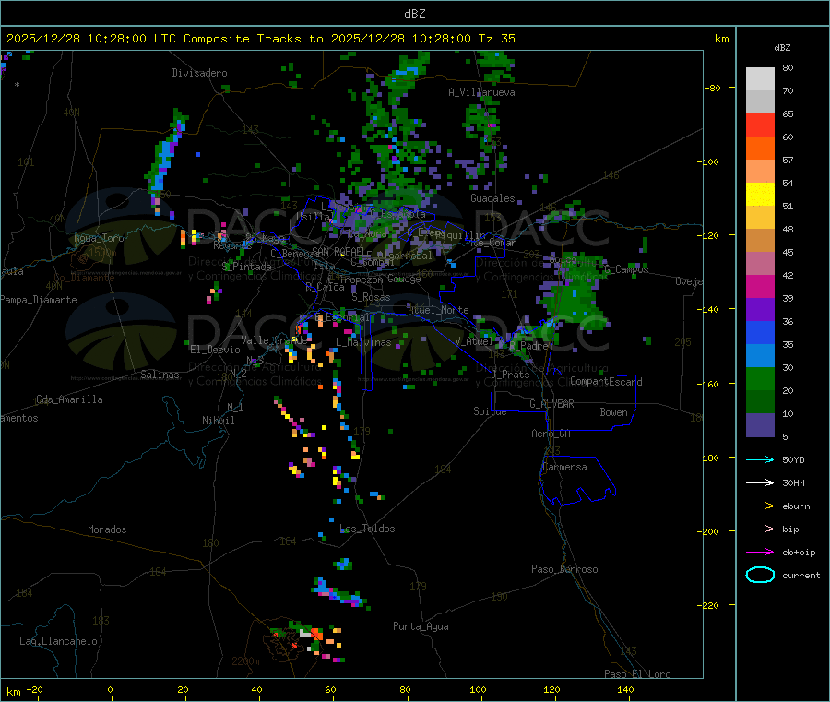
Task: Click the cyan 'current' ellipse symbol
Action: [760, 575]
